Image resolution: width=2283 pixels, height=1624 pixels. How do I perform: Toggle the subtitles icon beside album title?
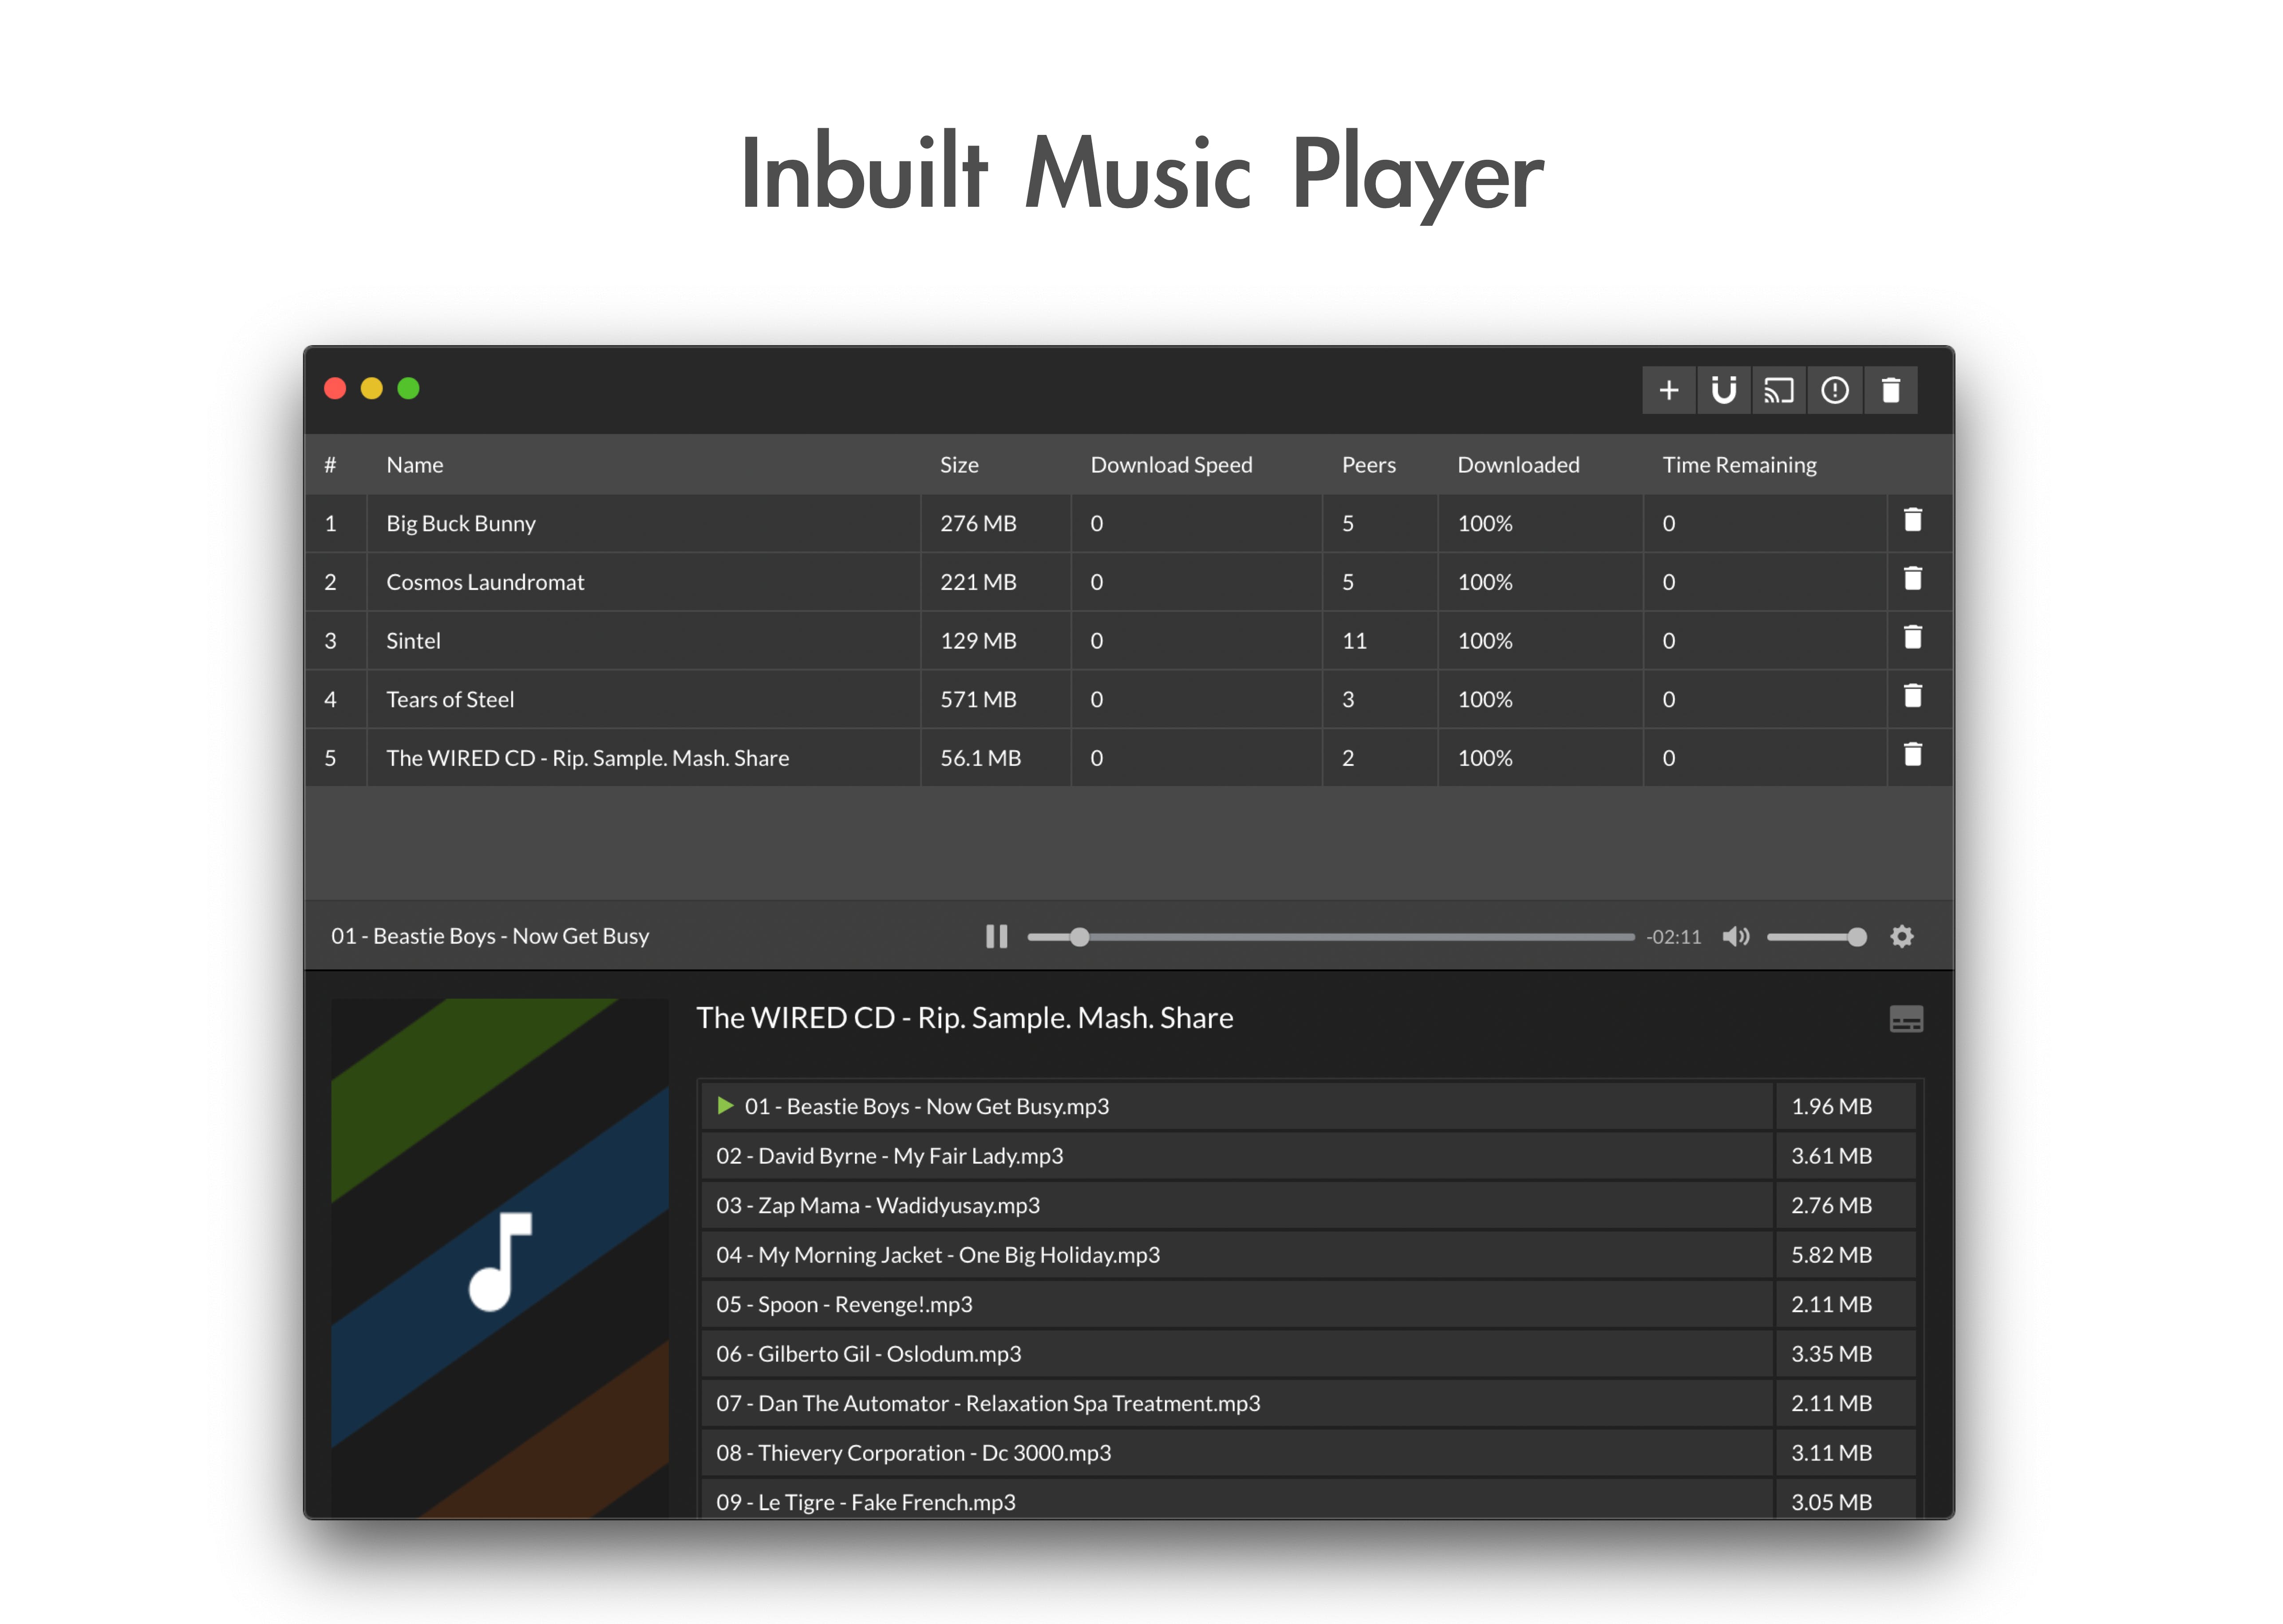(x=1906, y=1019)
